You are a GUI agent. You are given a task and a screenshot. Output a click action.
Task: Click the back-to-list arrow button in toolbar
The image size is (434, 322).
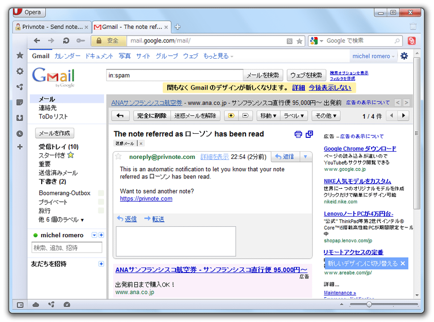coord(120,116)
